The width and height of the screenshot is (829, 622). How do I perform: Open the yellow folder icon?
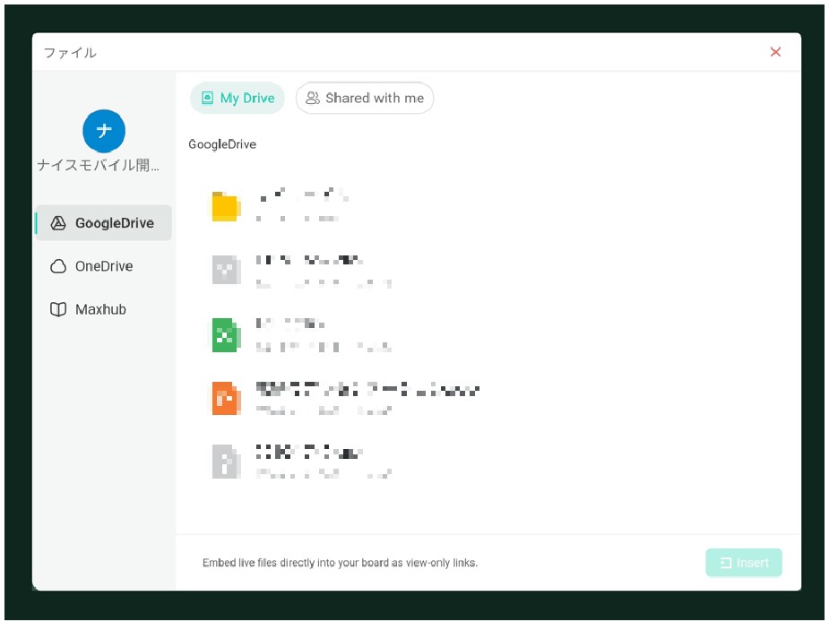[226, 206]
